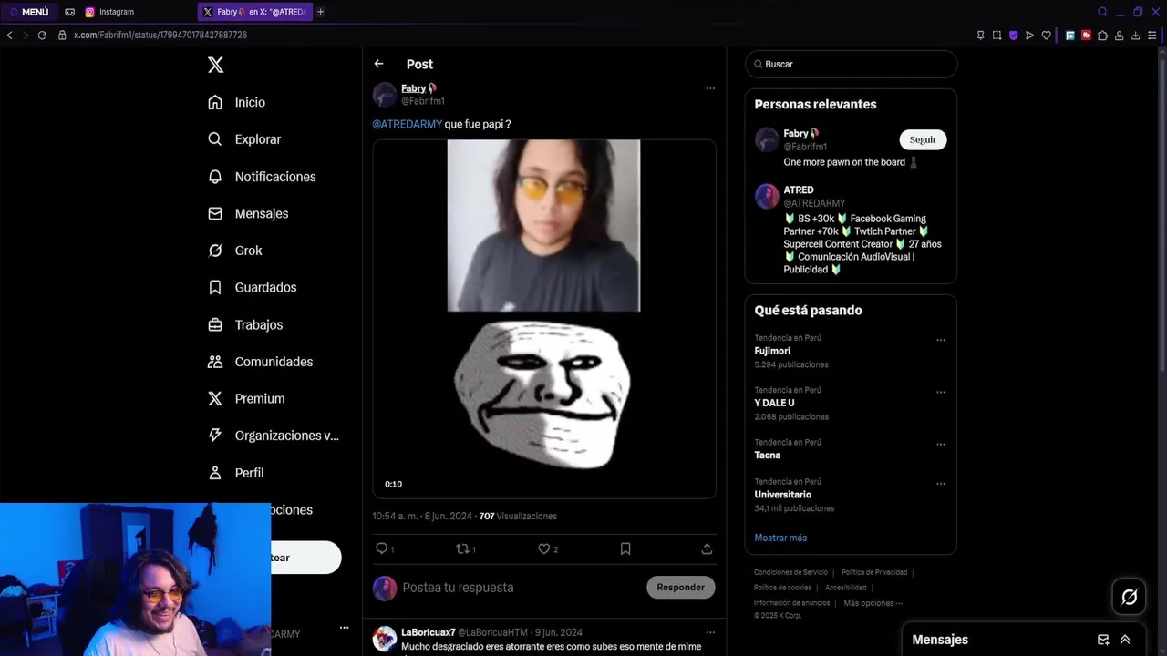Click the Responder button
This screenshot has height=656, width=1167.
click(x=681, y=588)
